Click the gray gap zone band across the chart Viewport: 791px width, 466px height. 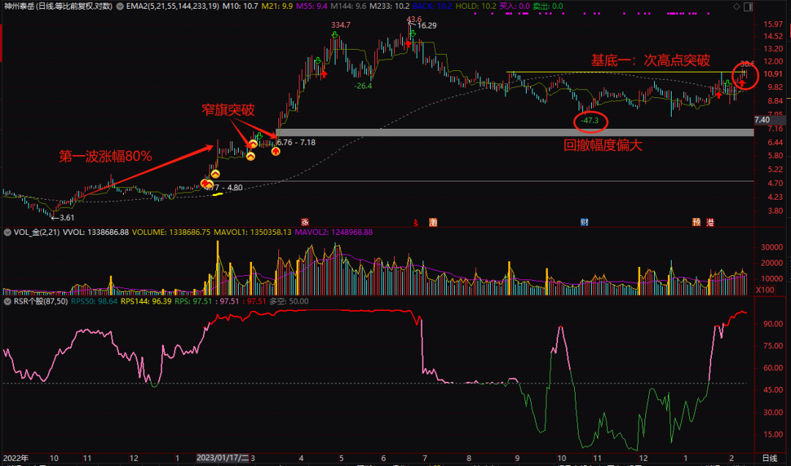(x=515, y=132)
